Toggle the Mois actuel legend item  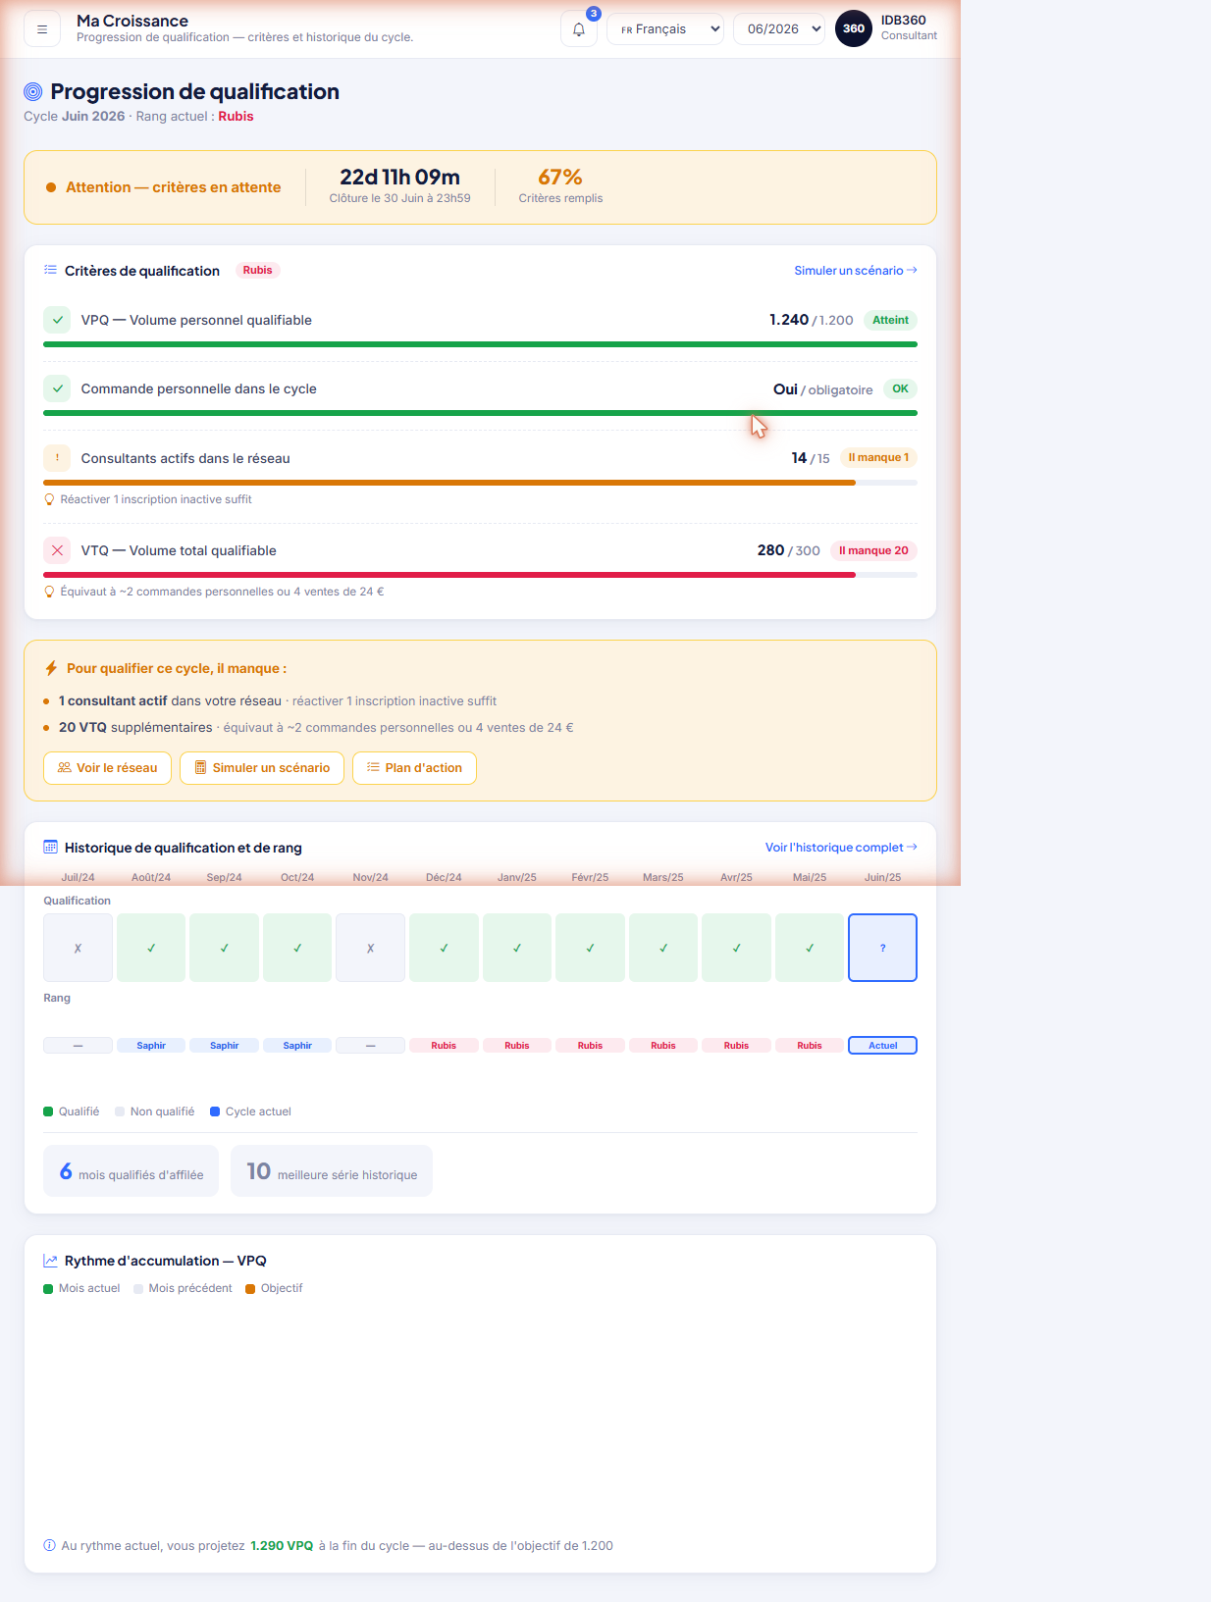coord(81,1288)
